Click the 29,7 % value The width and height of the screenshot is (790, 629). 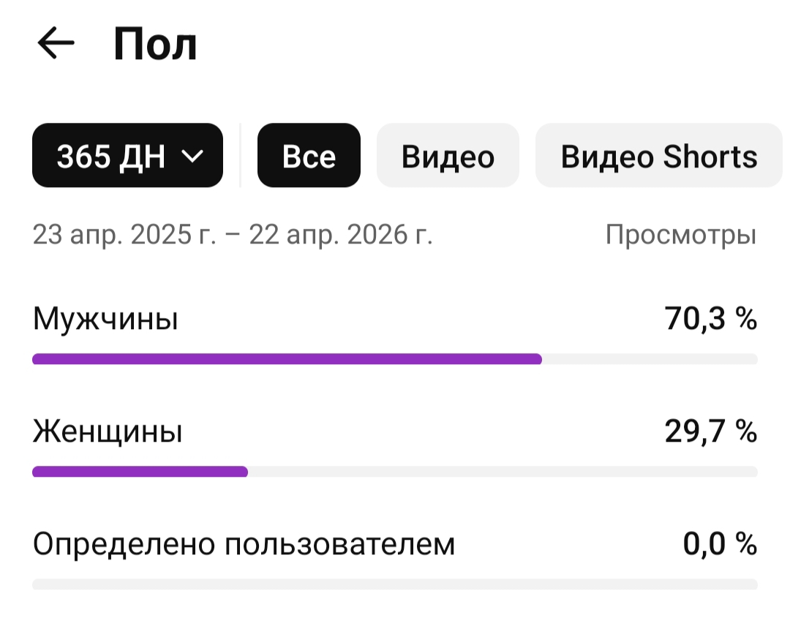coord(710,432)
